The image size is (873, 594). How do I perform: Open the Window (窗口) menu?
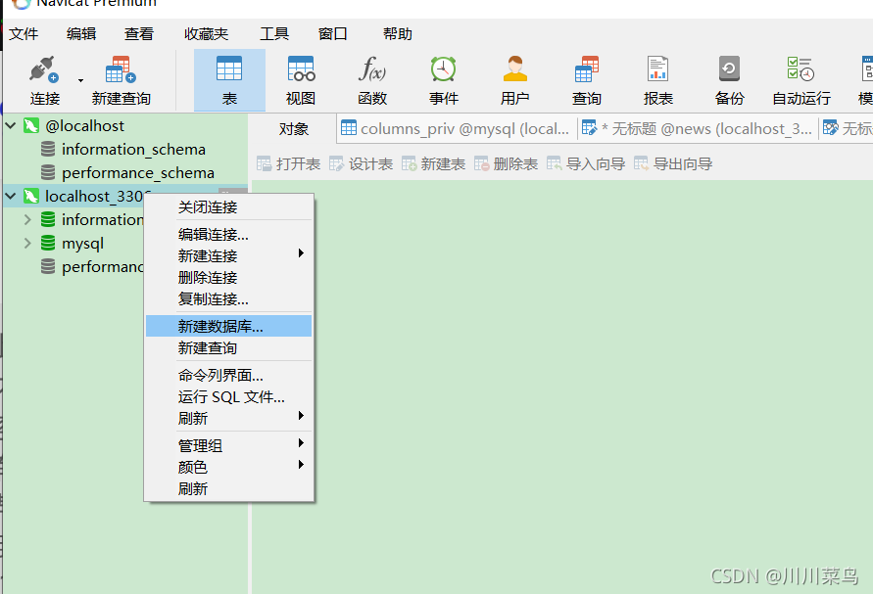[332, 34]
